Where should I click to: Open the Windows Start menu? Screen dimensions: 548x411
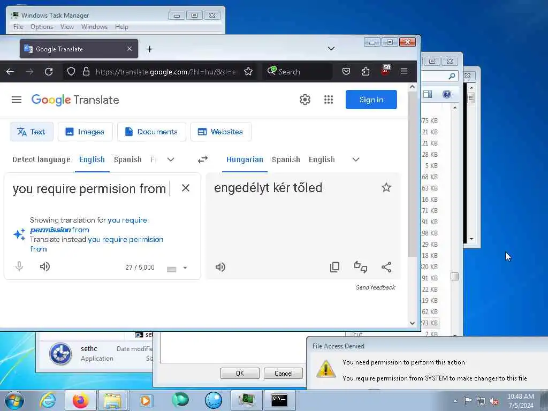click(x=14, y=400)
